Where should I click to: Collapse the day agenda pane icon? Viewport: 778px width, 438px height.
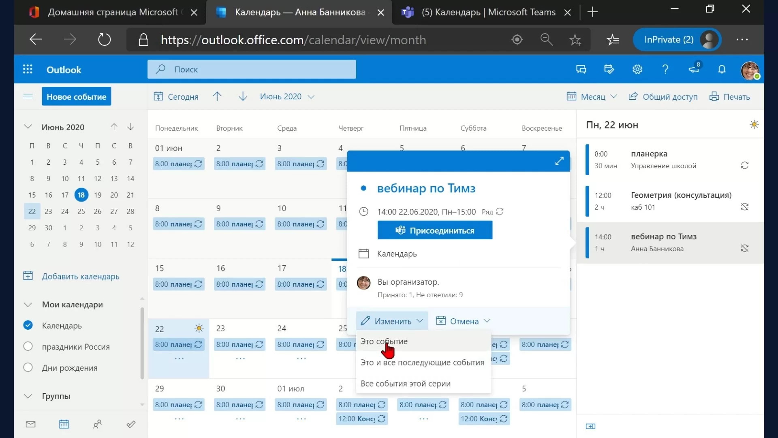tap(591, 426)
